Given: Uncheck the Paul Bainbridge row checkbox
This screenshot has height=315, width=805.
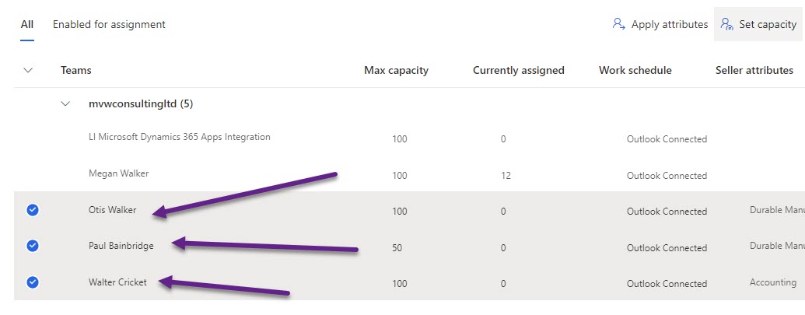Looking at the screenshot, I should pos(33,246).
